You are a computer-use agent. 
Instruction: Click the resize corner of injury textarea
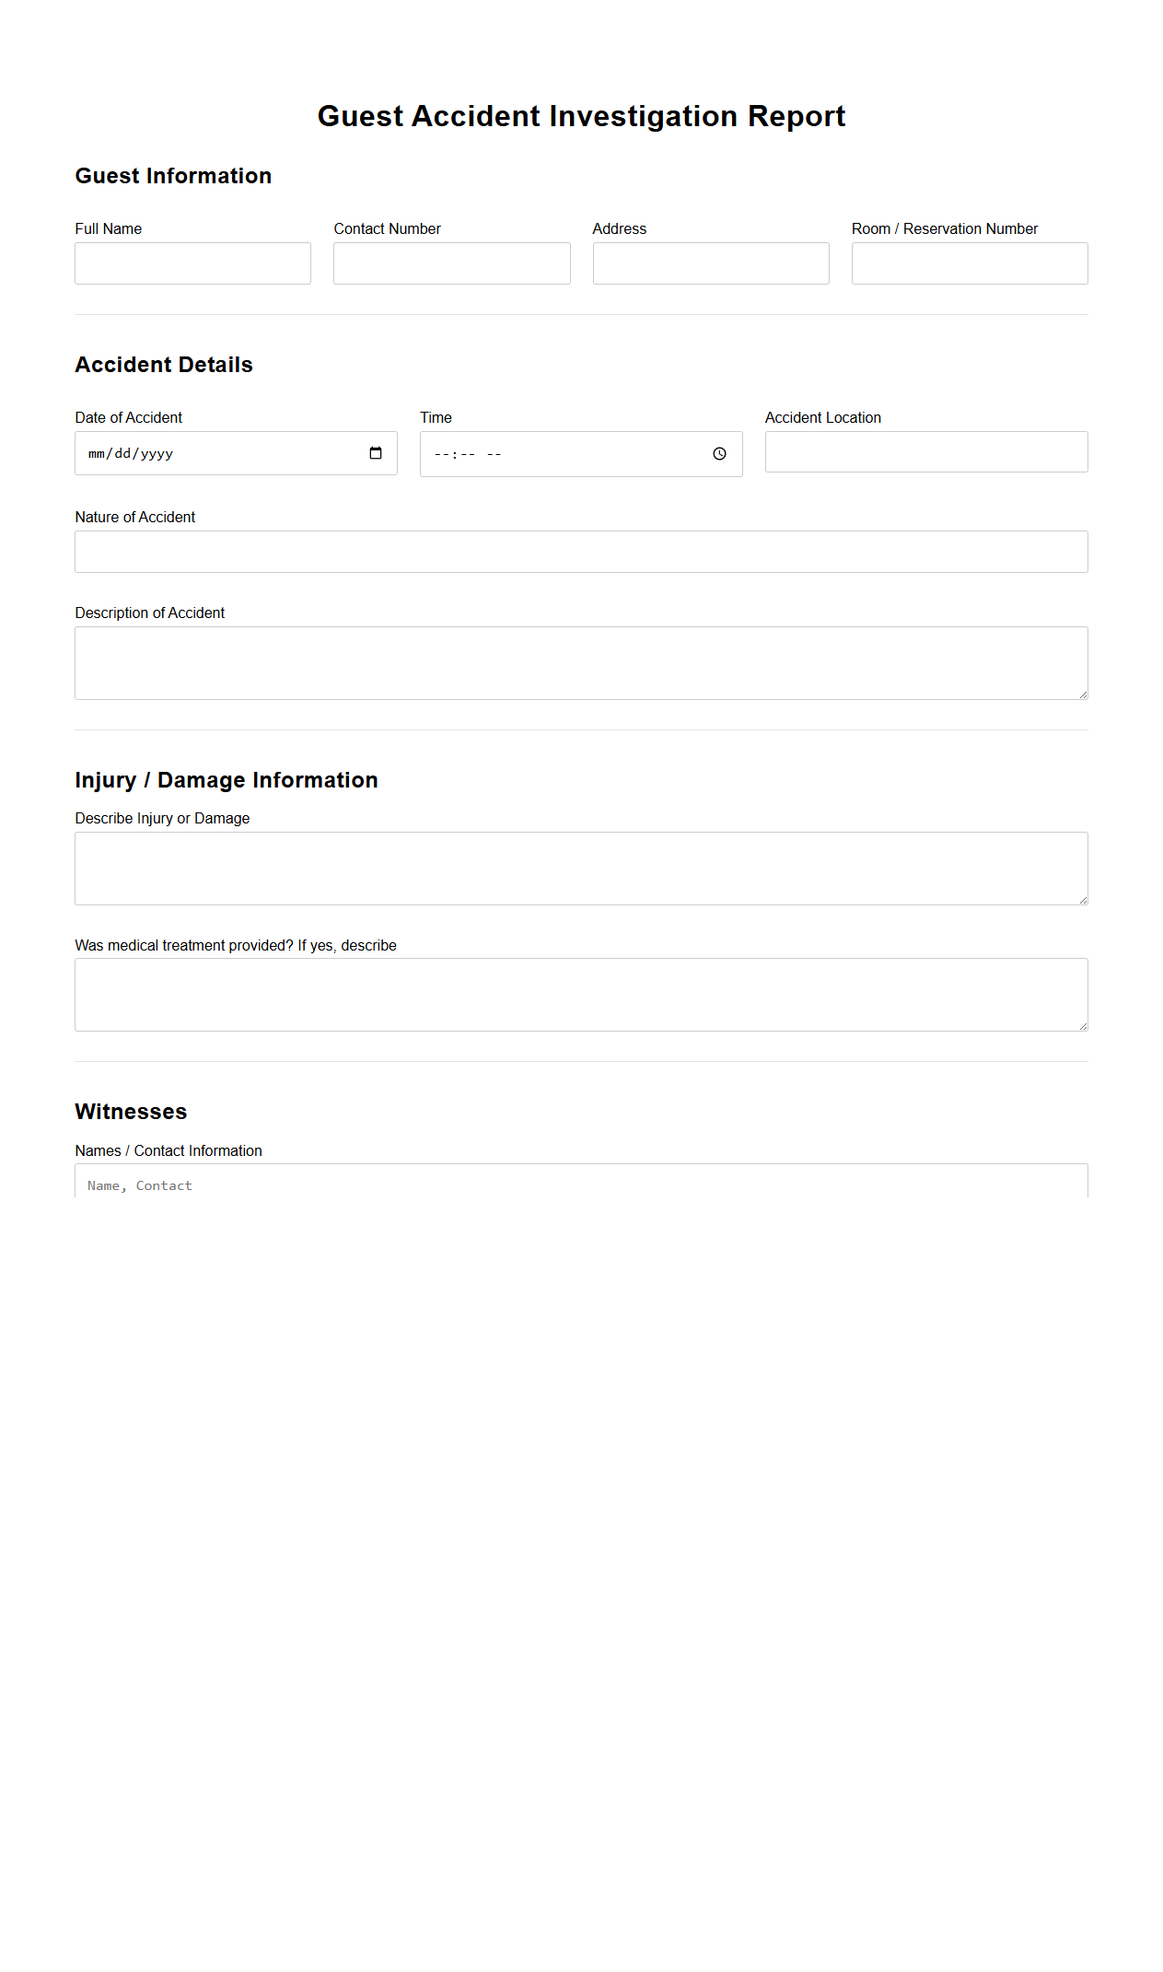[x=1083, y=900]
